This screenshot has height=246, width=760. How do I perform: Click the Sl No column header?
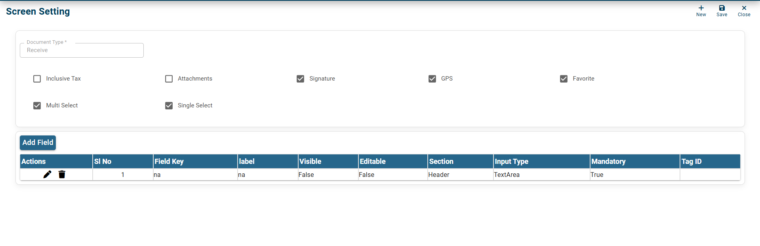(x=103, y=161)
